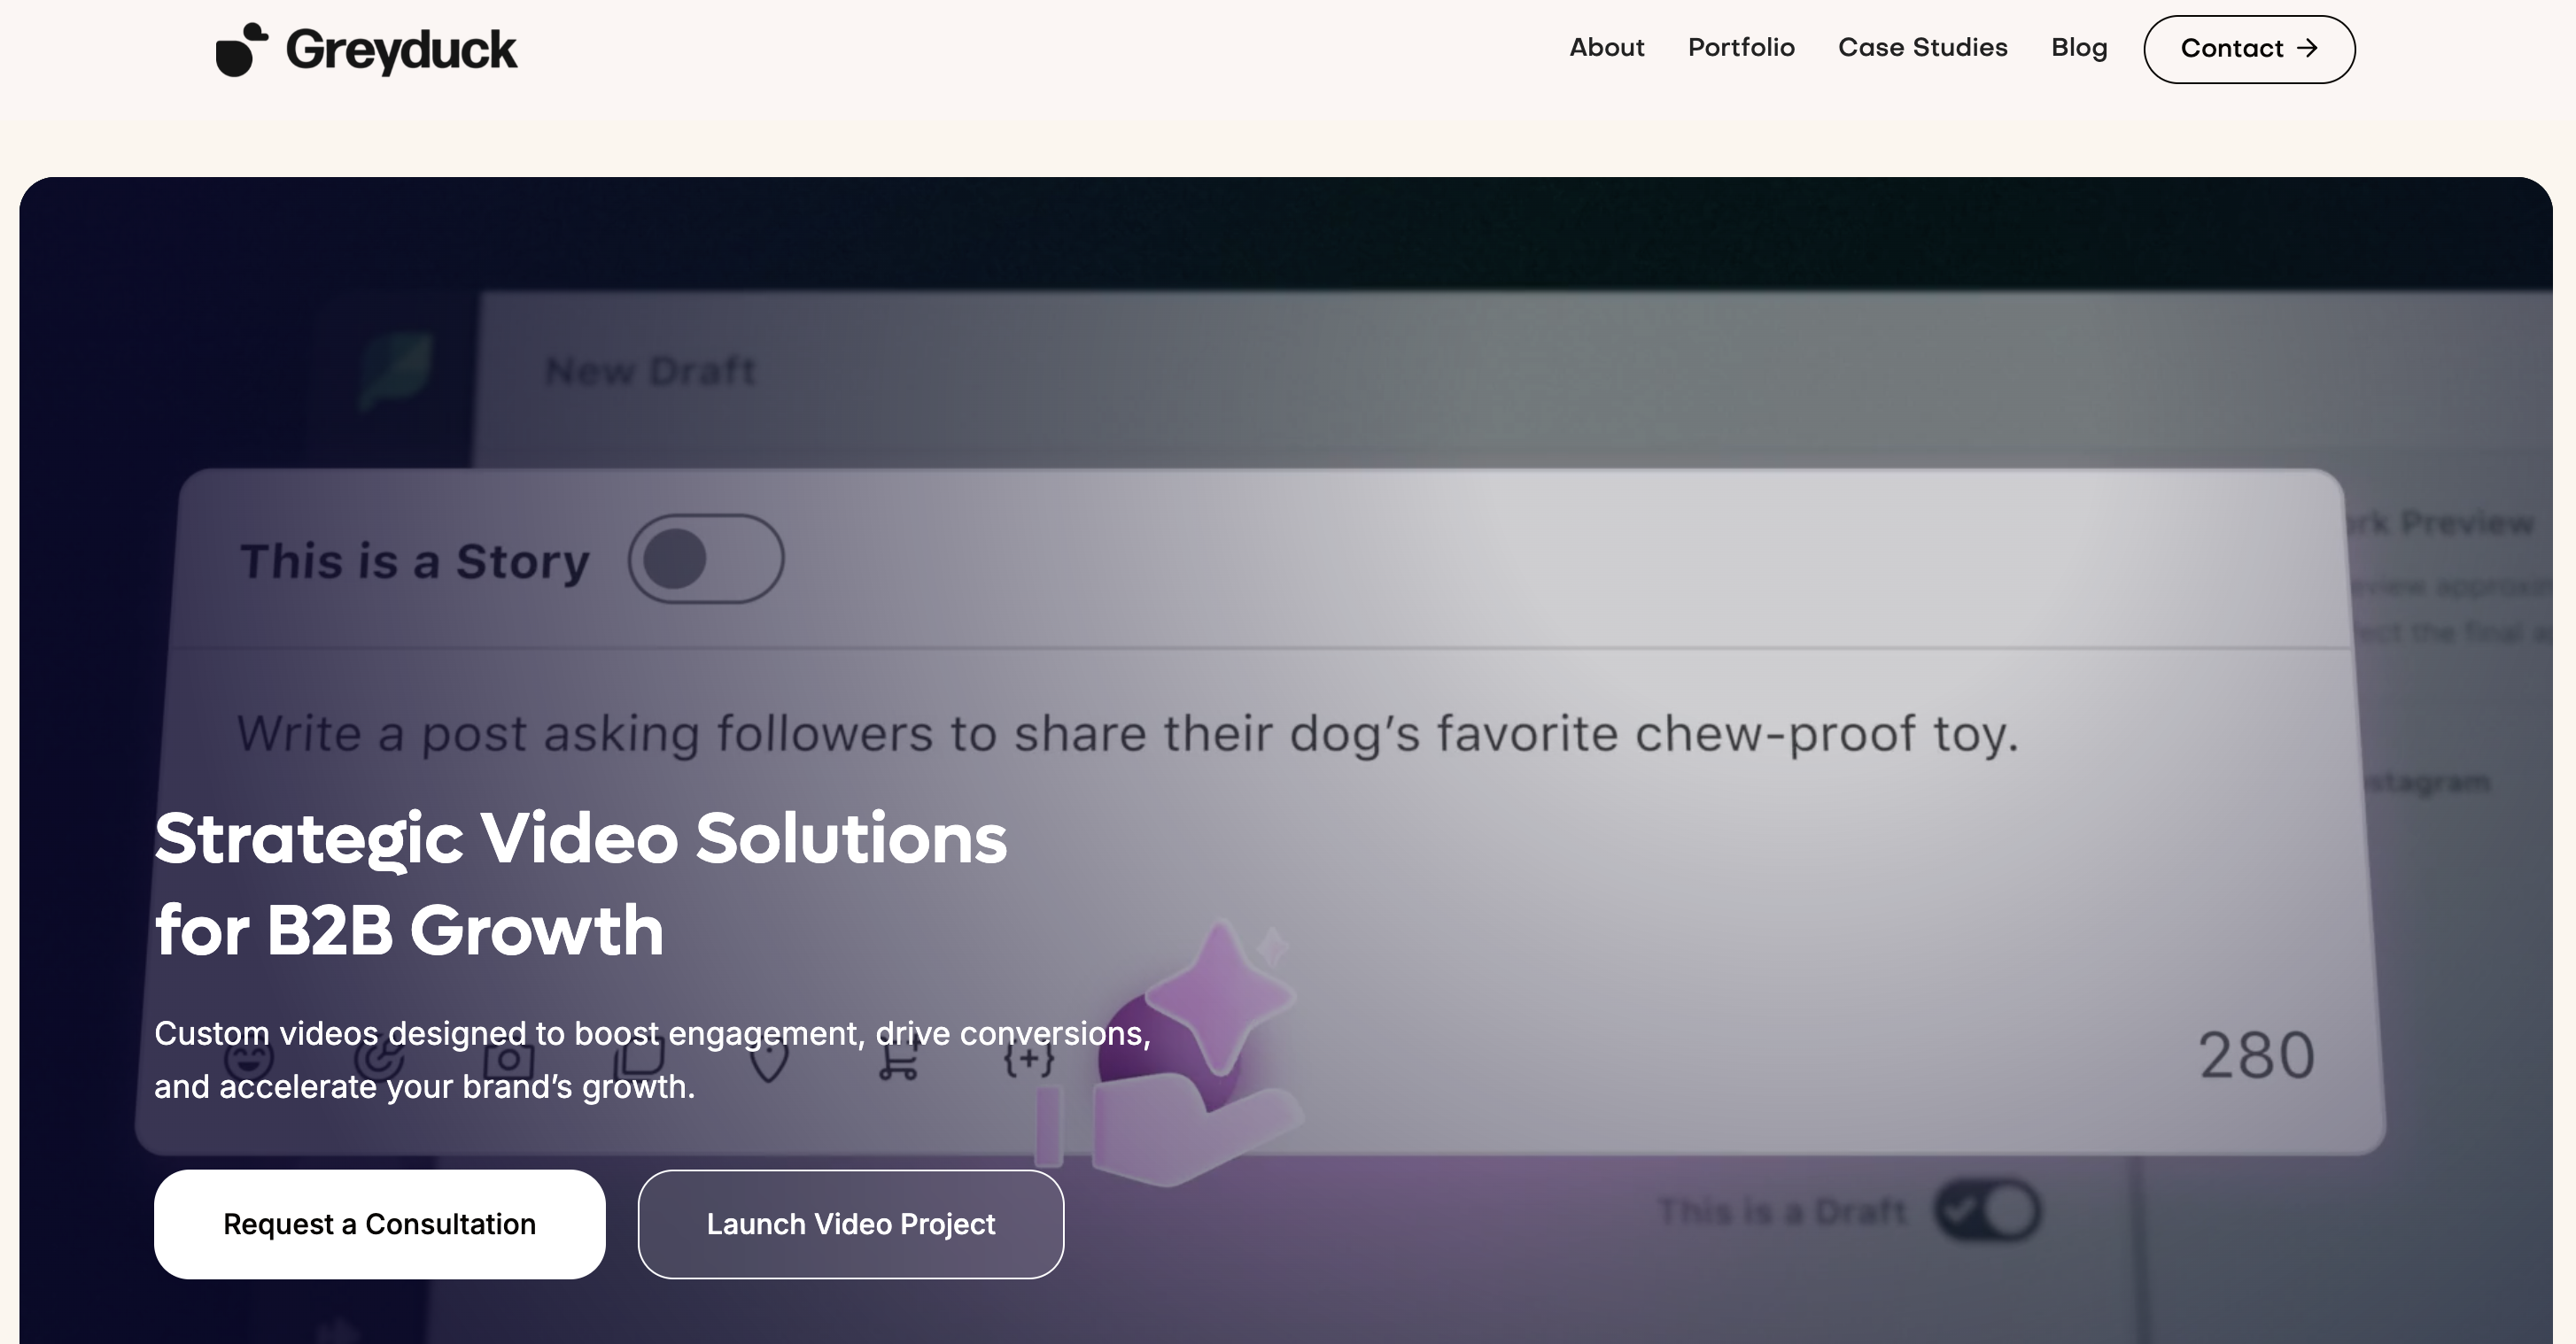Select the shopping cart icon in toolbar

tap(898, 1058)
